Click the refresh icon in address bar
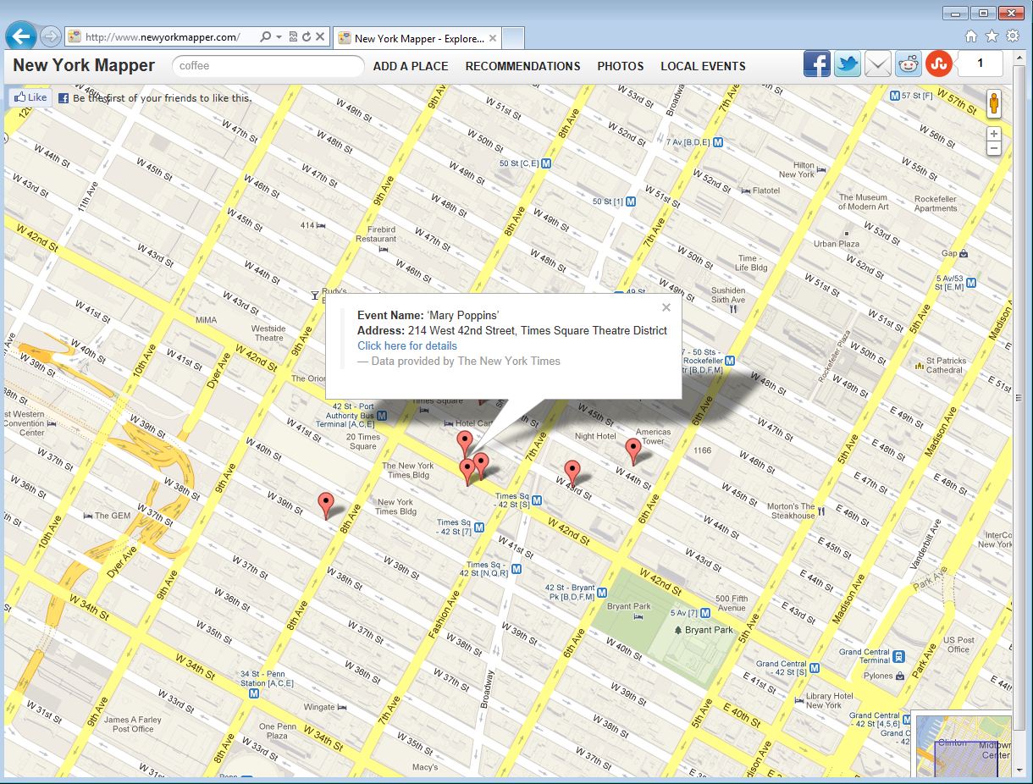This screenshot has width=1033, height=784. 306,37
